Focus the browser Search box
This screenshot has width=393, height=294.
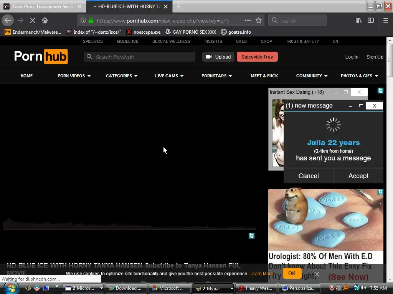[x=297, y=20]
